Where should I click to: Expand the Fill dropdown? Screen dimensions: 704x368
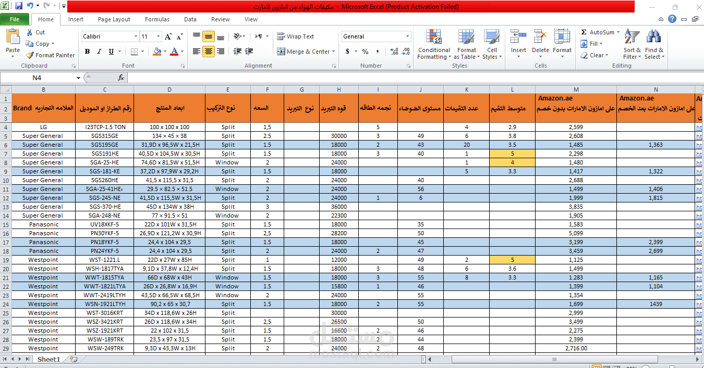601,44
